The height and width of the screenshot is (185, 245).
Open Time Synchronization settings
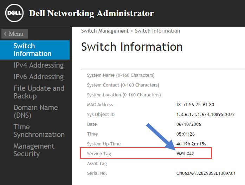tap(39, 131)
